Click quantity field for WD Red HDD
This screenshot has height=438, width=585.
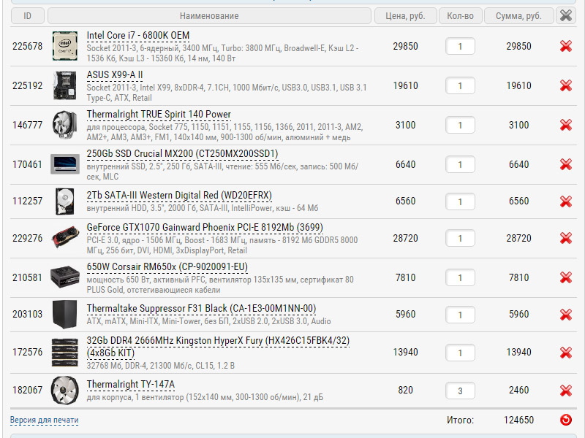pos(460,201)
